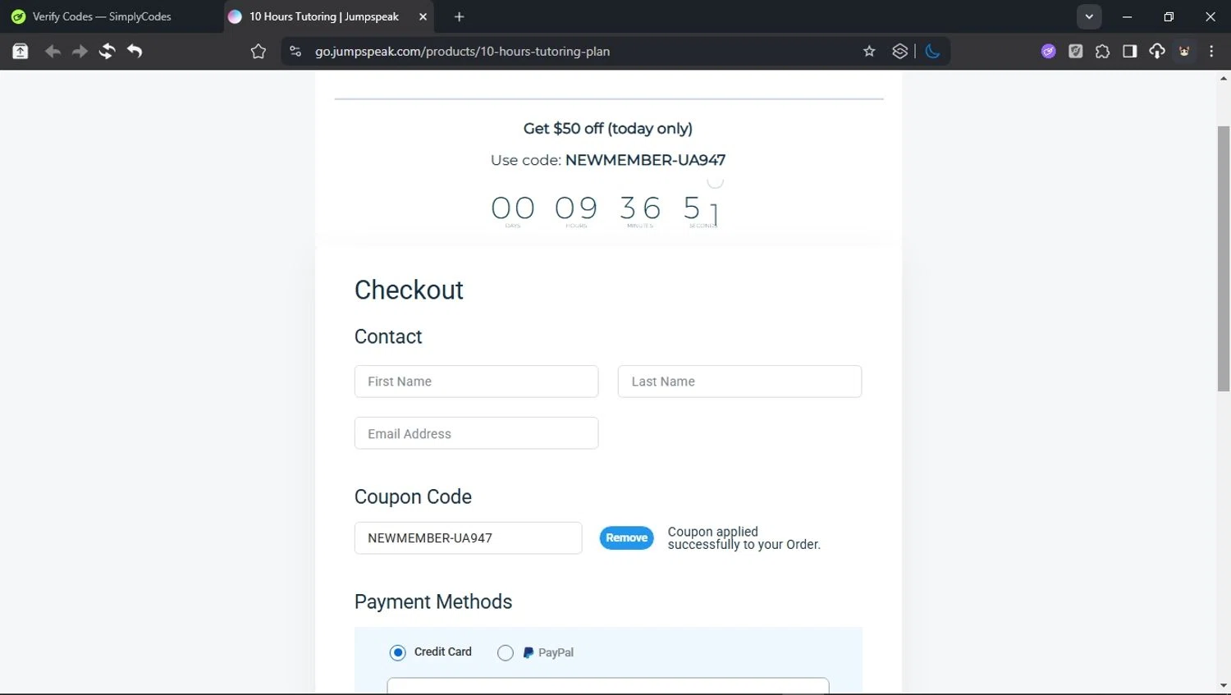Select the 10 Hours Tutoring Jumpspeak tab
Viewport: 1231px width, 695px height.
click(323, 16)
